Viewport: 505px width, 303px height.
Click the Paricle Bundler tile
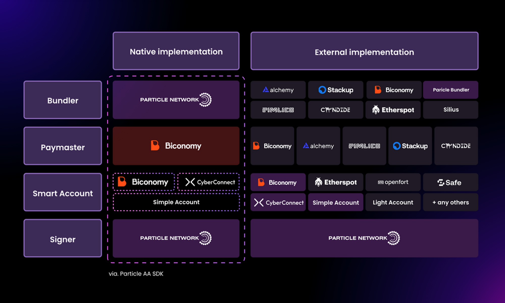(451, 90)
